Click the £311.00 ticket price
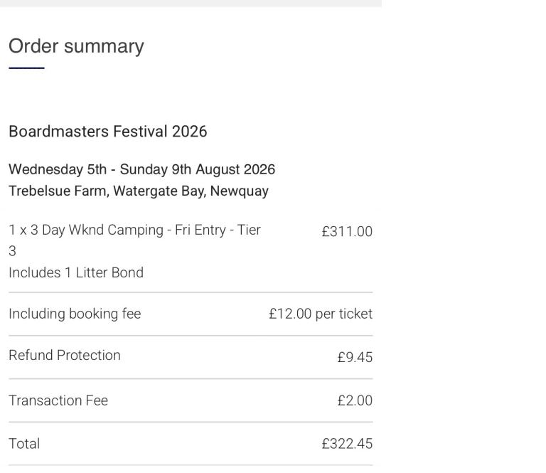Image resolution: width=546 pixels, height=473 pixels. [x=347, y=232]
